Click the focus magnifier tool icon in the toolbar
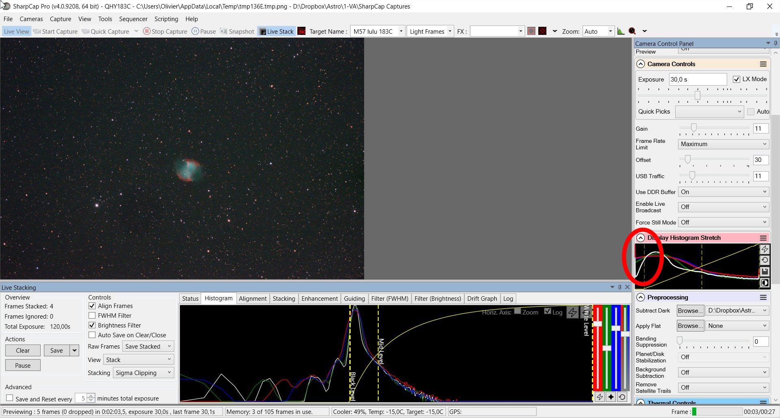This screenshot has height=418, width=780. pos(632,31)
